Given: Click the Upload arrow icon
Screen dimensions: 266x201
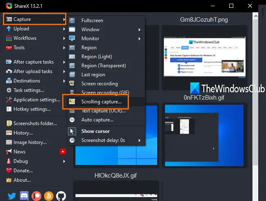Looking at the screenshot, I should click(x=9, y=29).
